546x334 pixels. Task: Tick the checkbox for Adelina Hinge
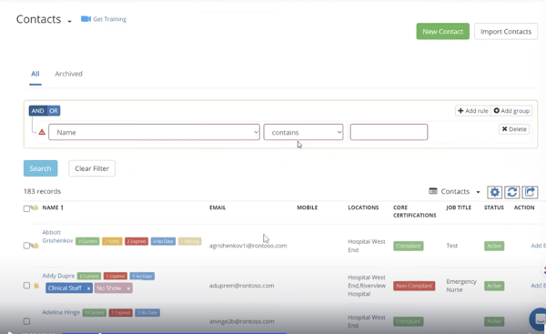[26, 321]
